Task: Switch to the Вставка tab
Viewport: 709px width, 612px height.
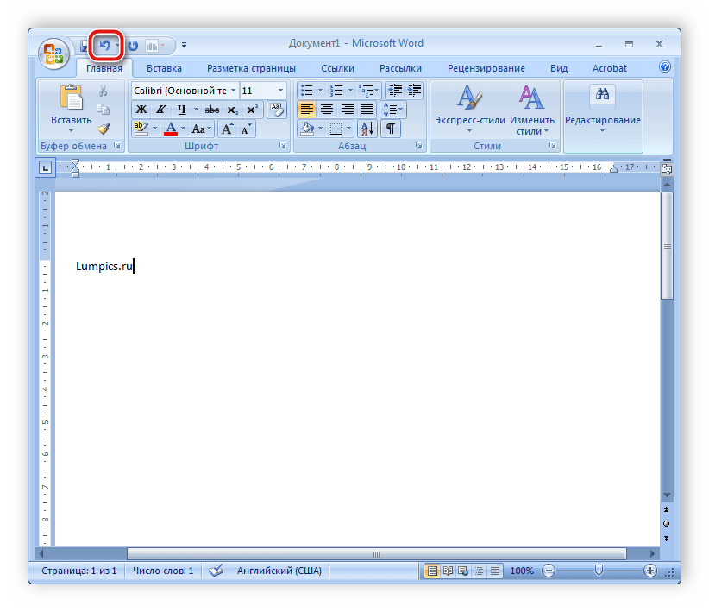Action: pyautogui.click(x=164, y=68)
